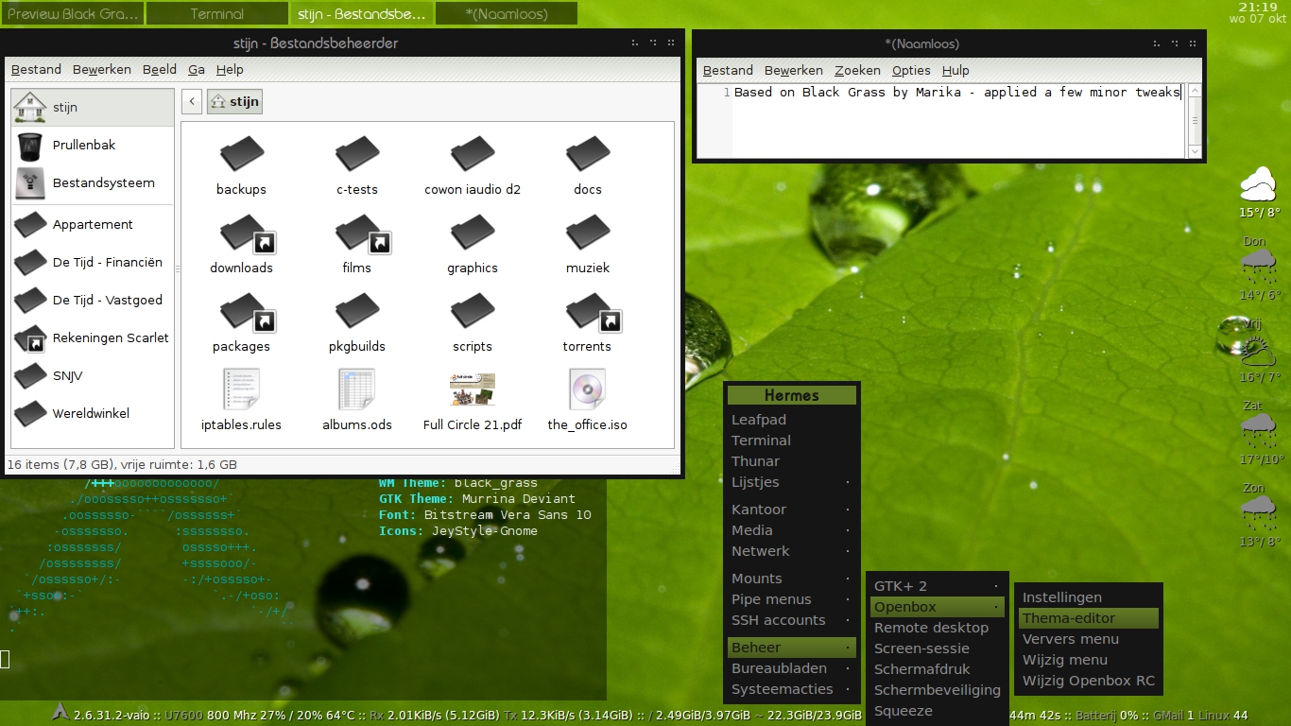1291x726 pixels.
Task: Open Bestand menu in Naamloos editor
Action: [728, 71]
